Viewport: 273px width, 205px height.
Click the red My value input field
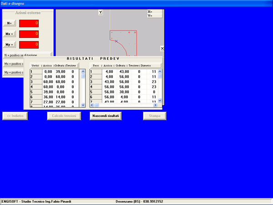point(30,45)
